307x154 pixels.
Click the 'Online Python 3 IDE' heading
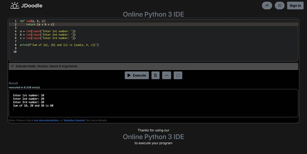pos(153,15)
